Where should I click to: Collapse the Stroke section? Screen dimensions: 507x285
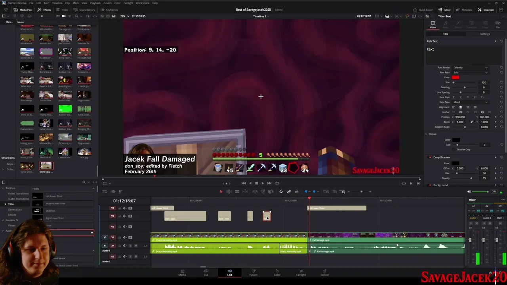click(426, 134)
